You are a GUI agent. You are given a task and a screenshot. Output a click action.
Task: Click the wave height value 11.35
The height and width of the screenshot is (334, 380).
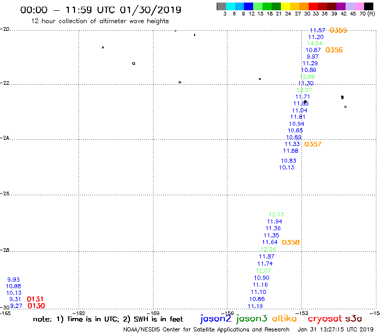[x=272, y=235]
